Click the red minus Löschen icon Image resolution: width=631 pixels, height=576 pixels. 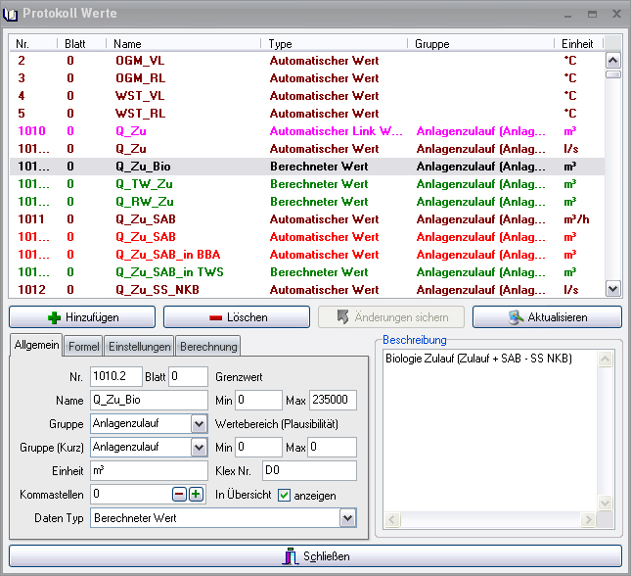pyautogui.click(x=214, y=317)
